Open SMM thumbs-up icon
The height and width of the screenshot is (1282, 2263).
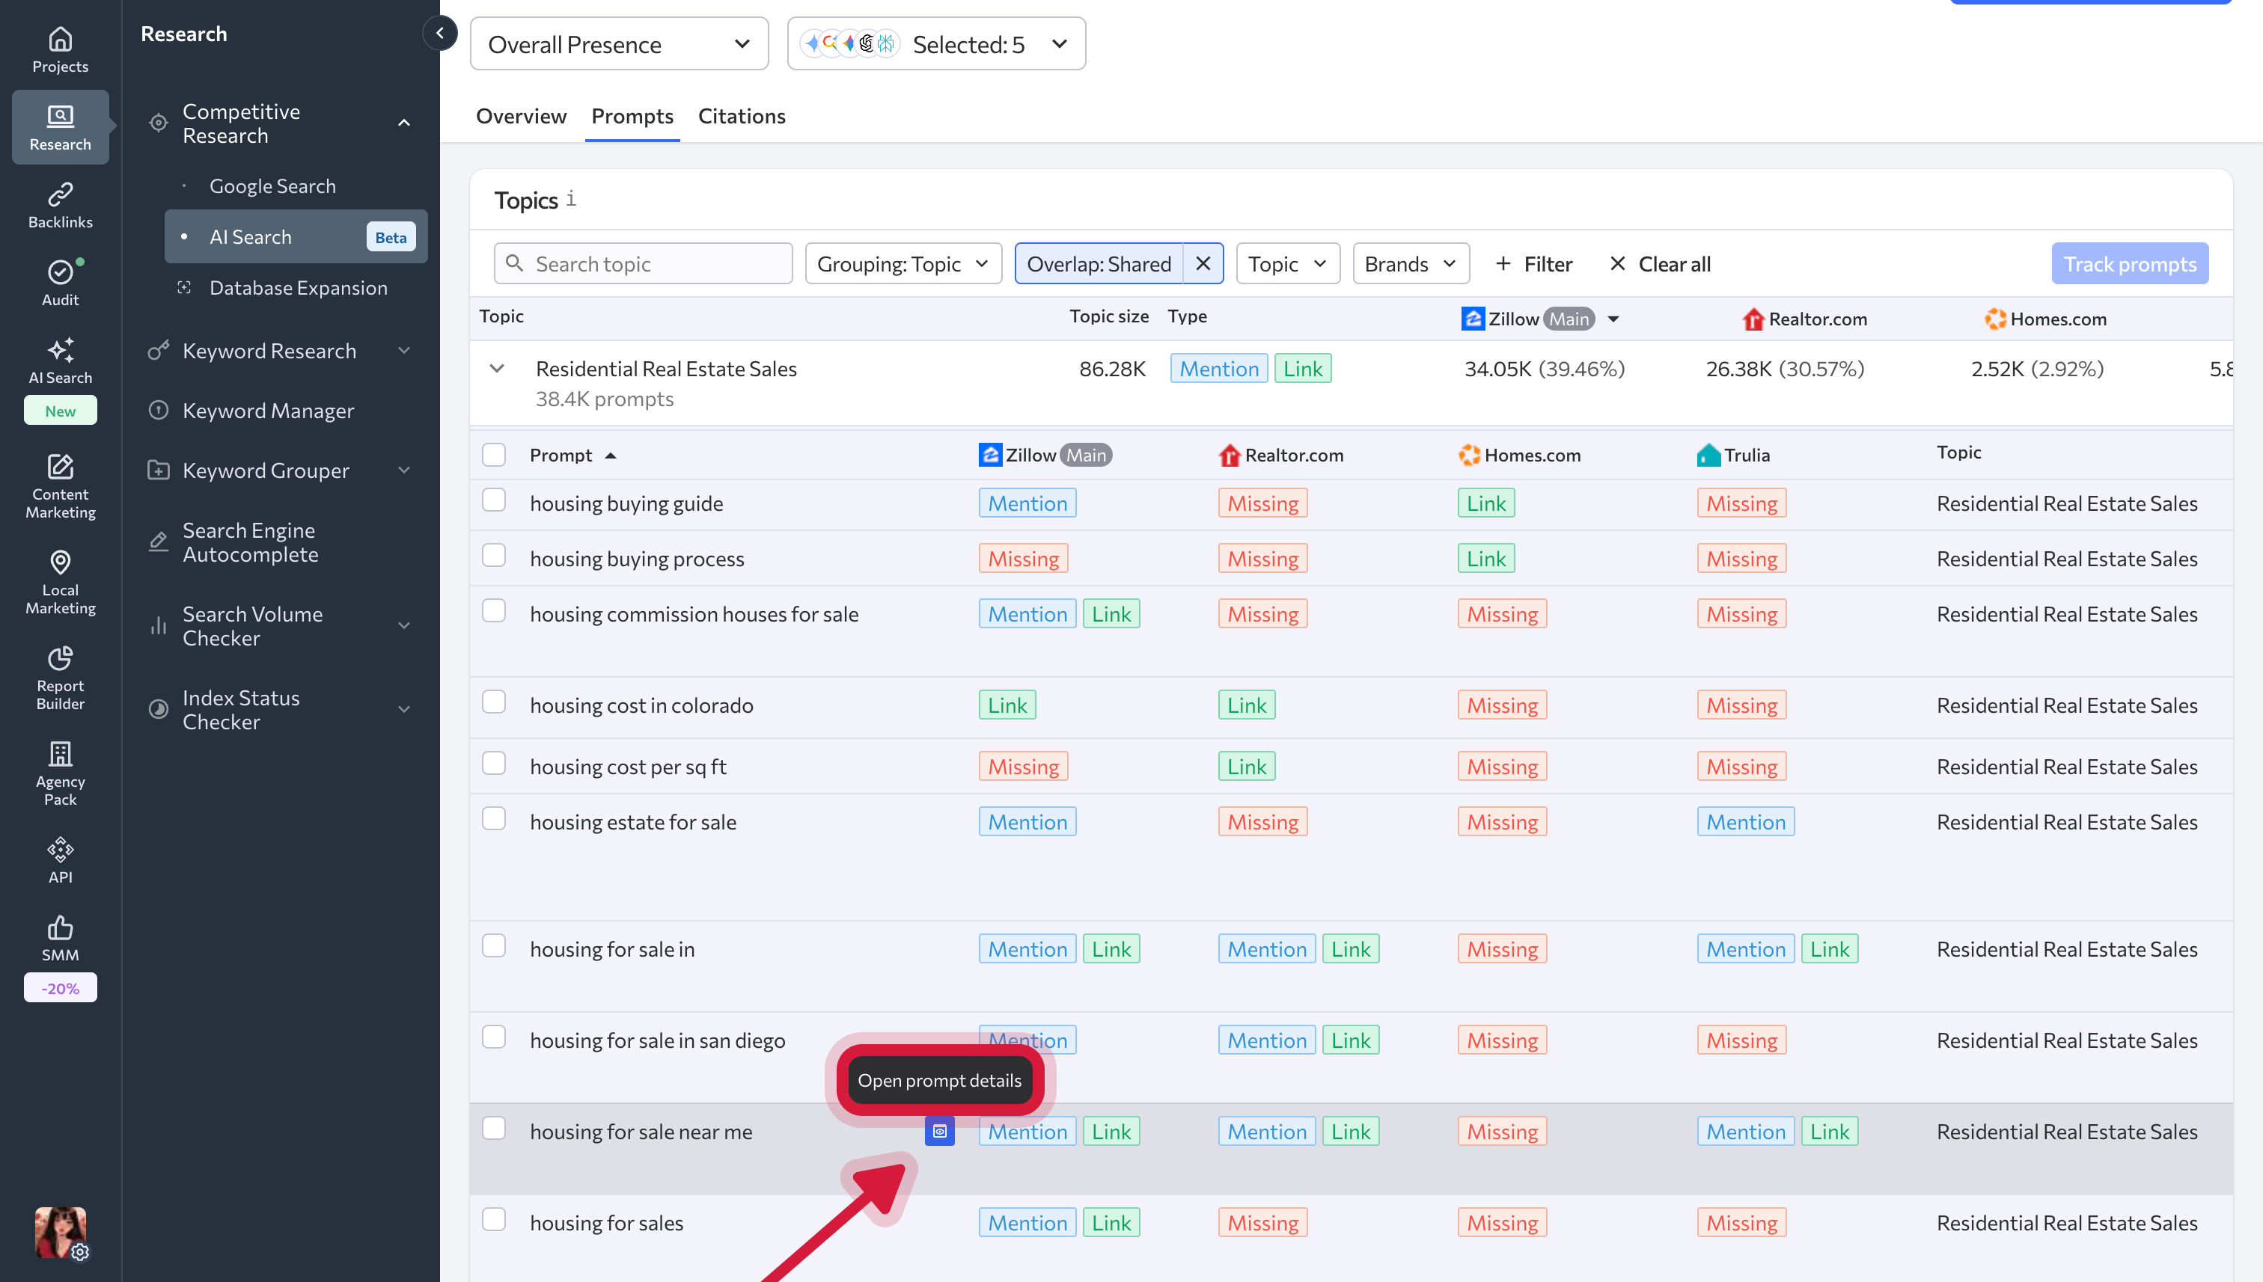[60, 927]
